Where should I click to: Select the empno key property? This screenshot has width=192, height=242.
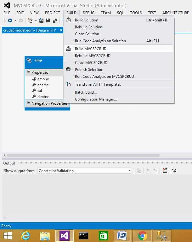[x=43, y=79]
